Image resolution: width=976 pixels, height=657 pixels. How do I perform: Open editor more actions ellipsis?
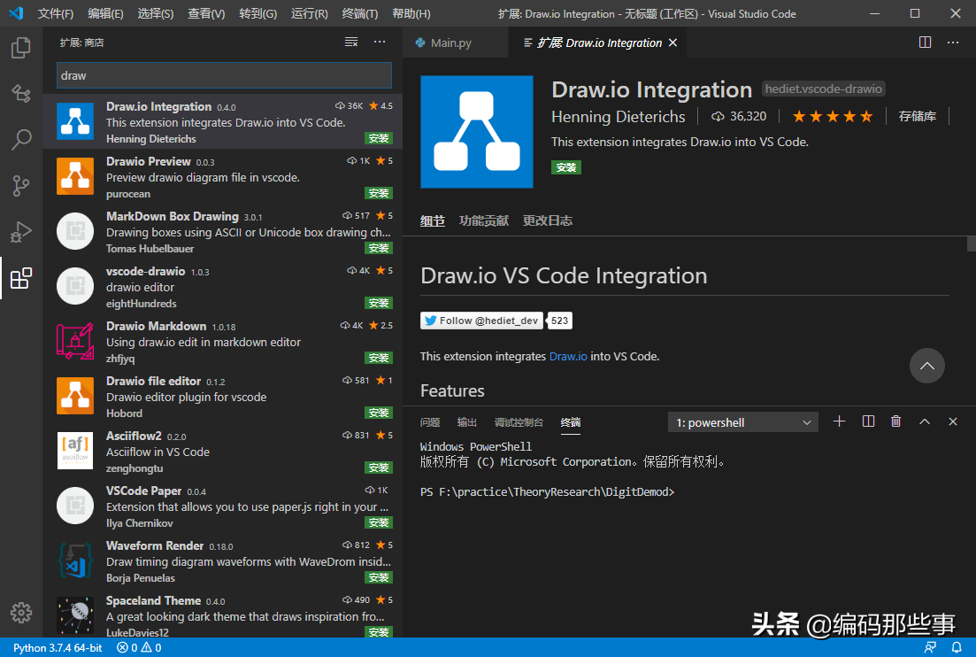click(x=953, y=43)
